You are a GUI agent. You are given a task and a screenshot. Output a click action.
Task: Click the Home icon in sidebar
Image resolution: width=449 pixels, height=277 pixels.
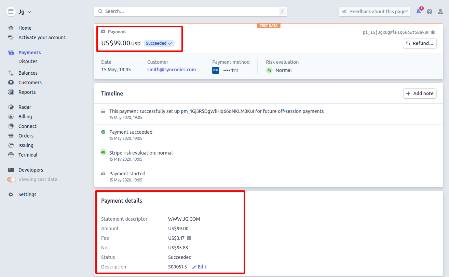click(x=11, y=28)
